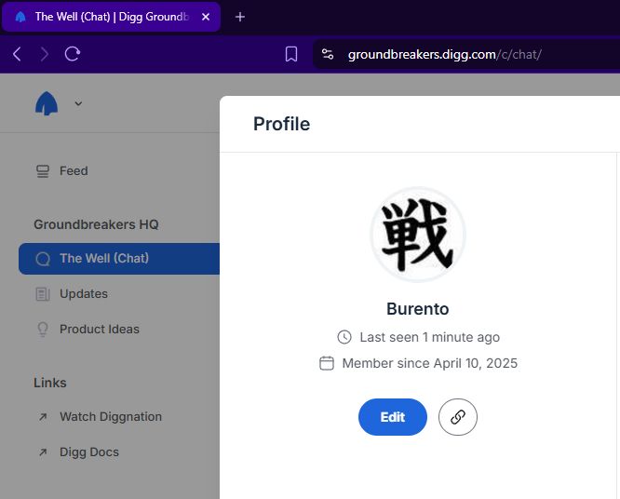Image resolution: width=620 pixels, height=499 pixels.
Task: Expand the community switcher chevron
Action: click(x=78, y=103)
